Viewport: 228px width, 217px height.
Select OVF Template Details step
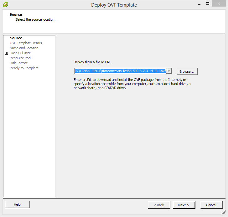(x=26, y=43)
